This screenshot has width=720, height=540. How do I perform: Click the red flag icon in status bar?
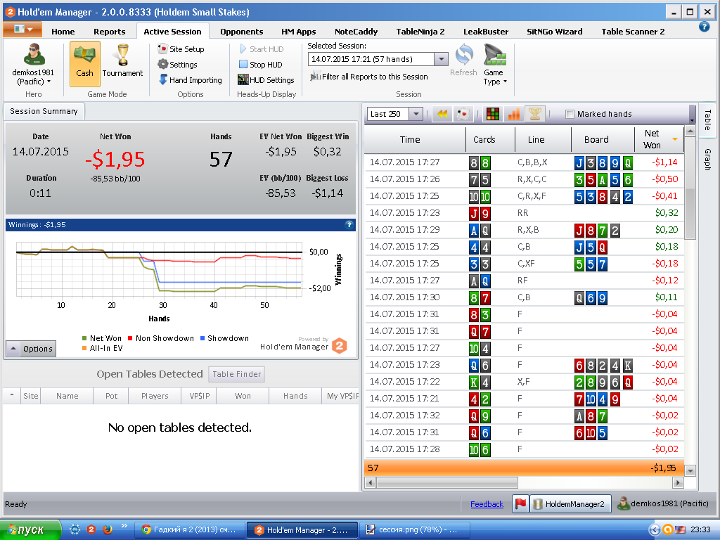[x=520, y=503]
